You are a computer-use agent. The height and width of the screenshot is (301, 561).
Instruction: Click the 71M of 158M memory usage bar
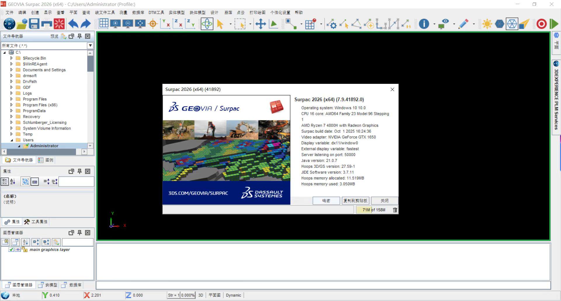[x=374, y=210]
